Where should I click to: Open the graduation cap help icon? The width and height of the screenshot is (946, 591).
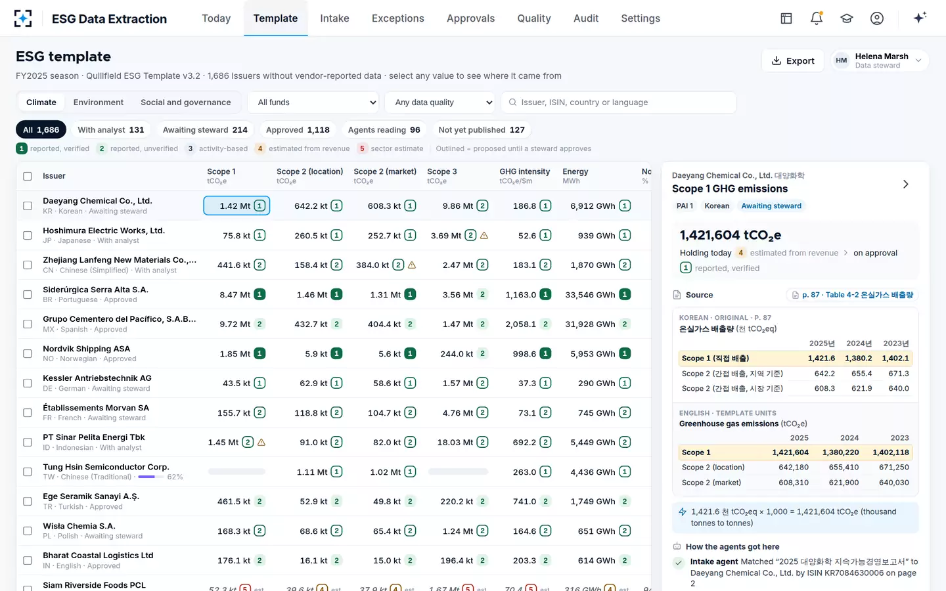pos(847,18)
